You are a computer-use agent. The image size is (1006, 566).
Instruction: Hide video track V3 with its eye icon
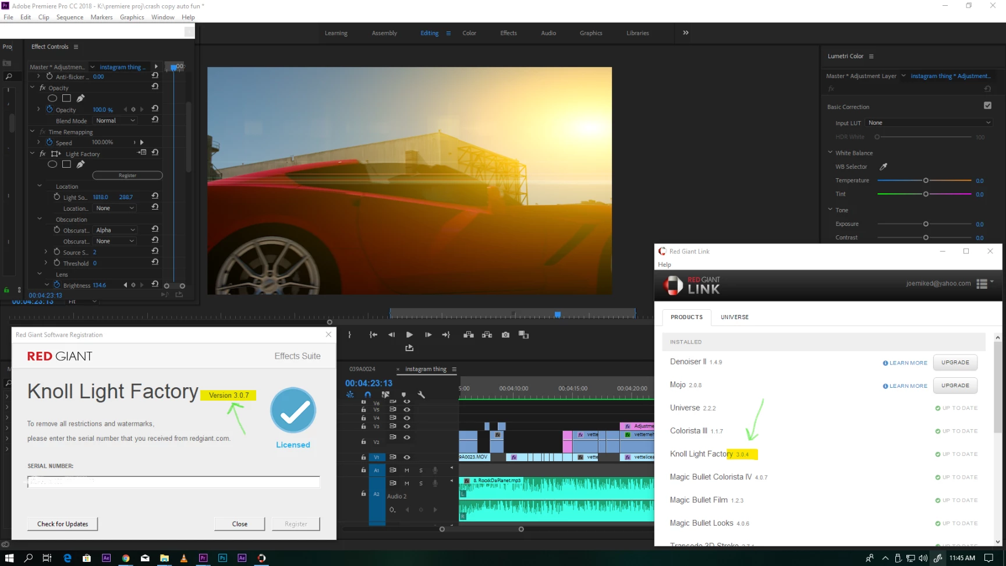point(407,426)
